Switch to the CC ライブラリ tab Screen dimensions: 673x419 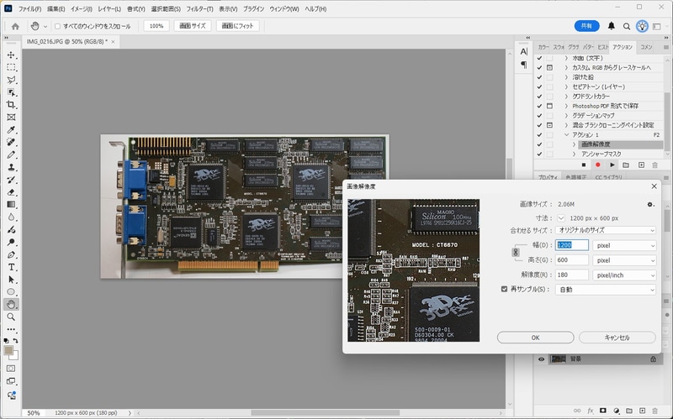click(608, 177)
